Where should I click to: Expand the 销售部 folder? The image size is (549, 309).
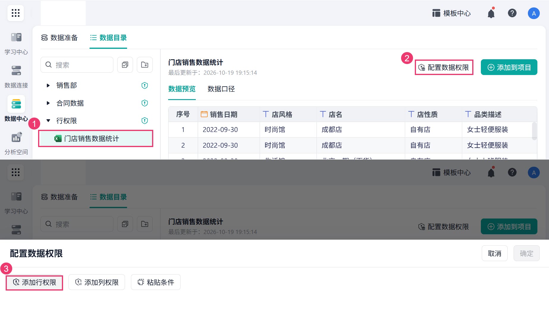point(48,85)
